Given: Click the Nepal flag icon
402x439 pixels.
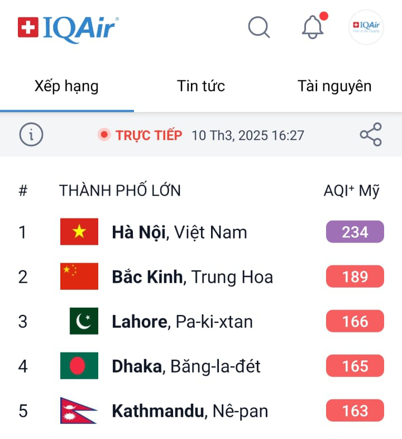Looking at the screenshot, I should (x=78, y=411).
